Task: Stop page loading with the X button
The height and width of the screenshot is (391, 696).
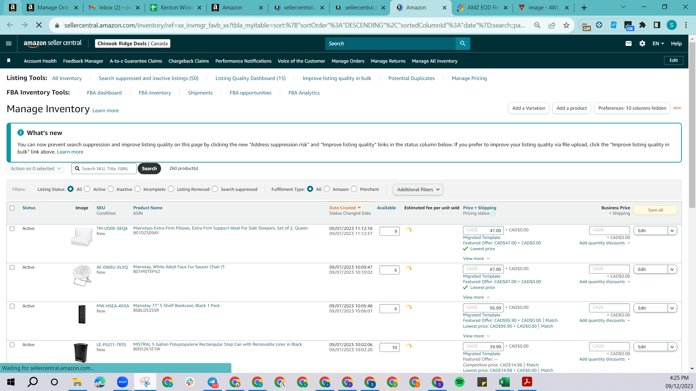Action: 39,25
